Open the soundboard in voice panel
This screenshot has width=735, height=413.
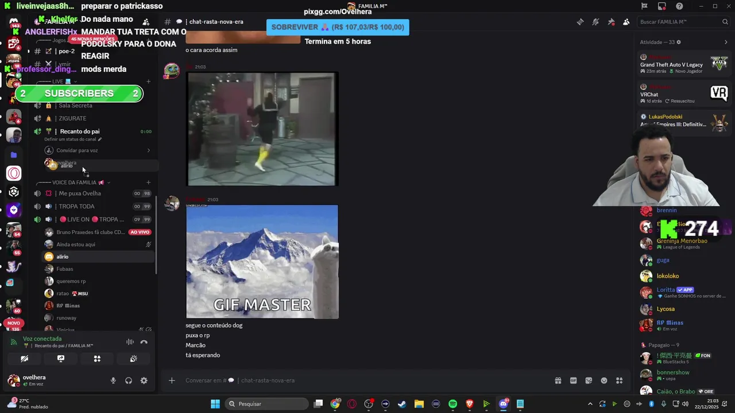tap(133, 359)
